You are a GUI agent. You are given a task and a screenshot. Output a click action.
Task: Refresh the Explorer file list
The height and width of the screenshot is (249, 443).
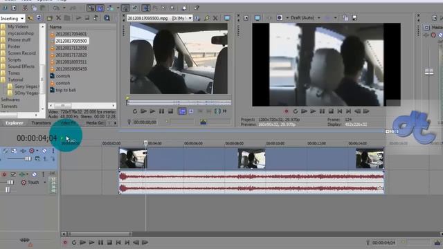click(x=39, y=18)
